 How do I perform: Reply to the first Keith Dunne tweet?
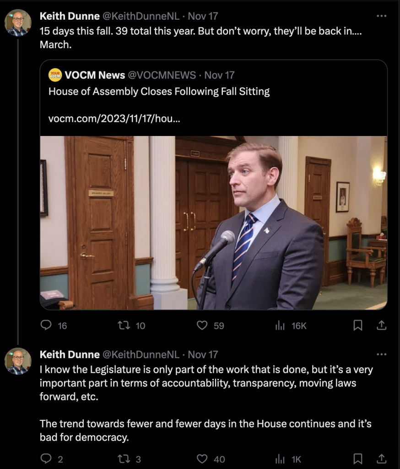click(46, 325)
